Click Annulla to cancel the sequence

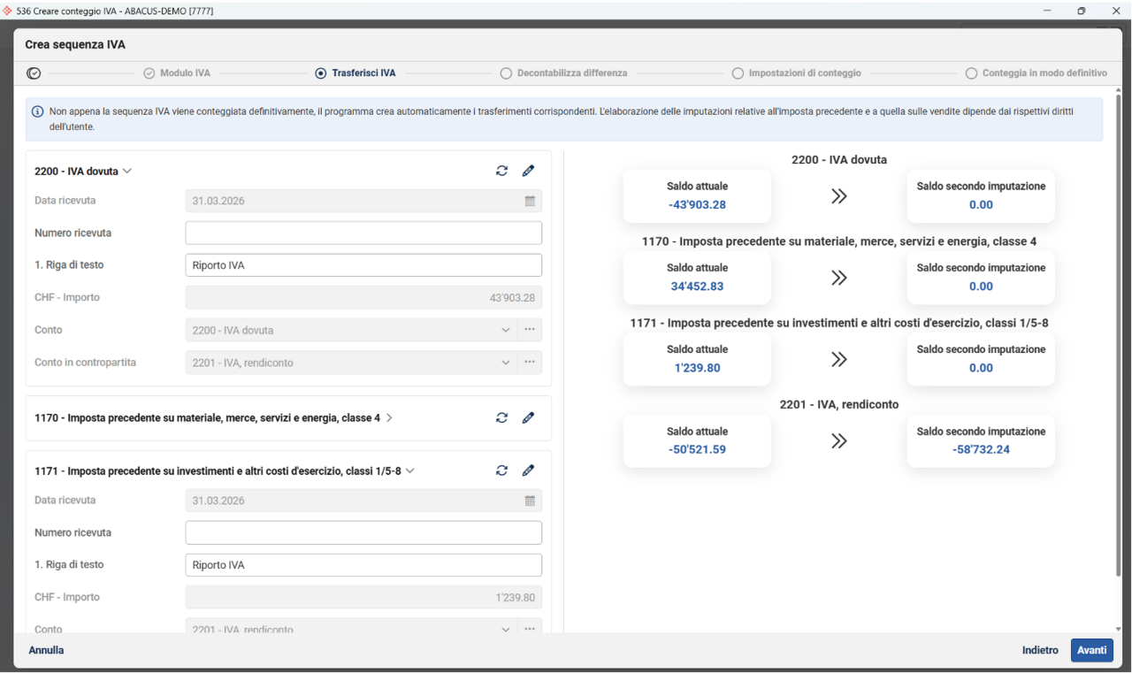(46, 650)
